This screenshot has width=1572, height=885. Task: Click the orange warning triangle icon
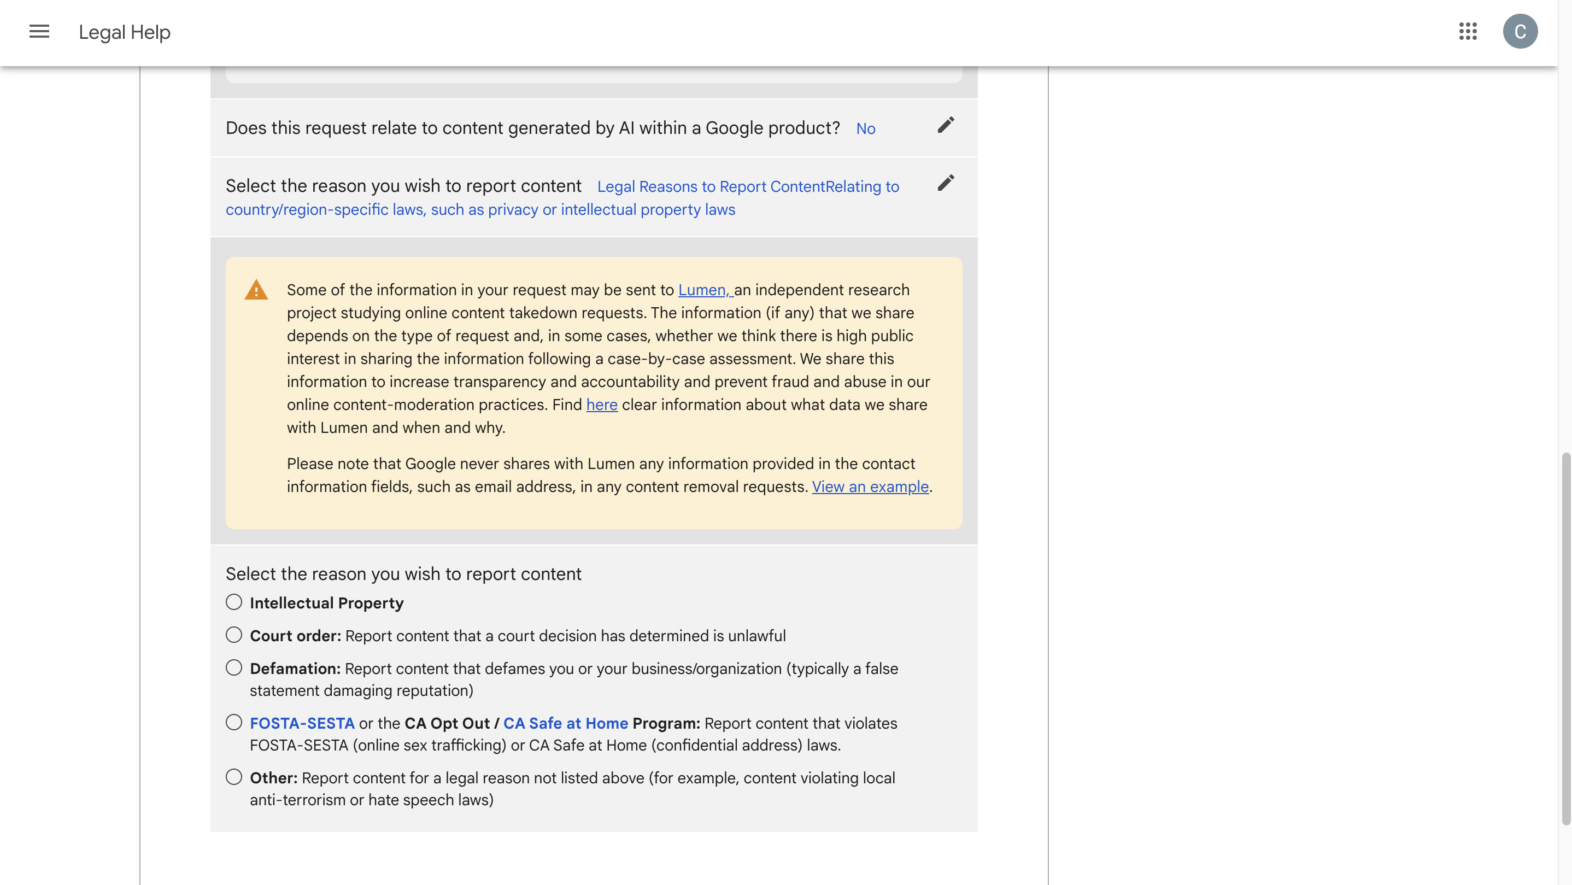click(256, 290)
